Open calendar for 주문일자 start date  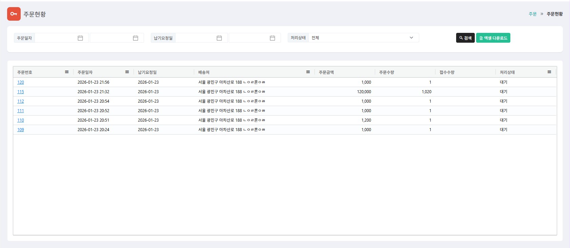[x=80, y=38]
